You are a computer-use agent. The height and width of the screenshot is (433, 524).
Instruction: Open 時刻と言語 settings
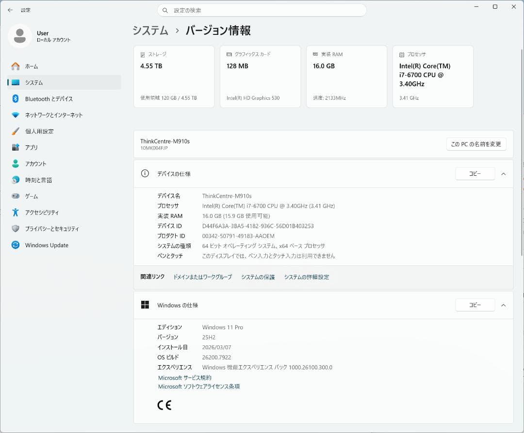pos(64,180)
